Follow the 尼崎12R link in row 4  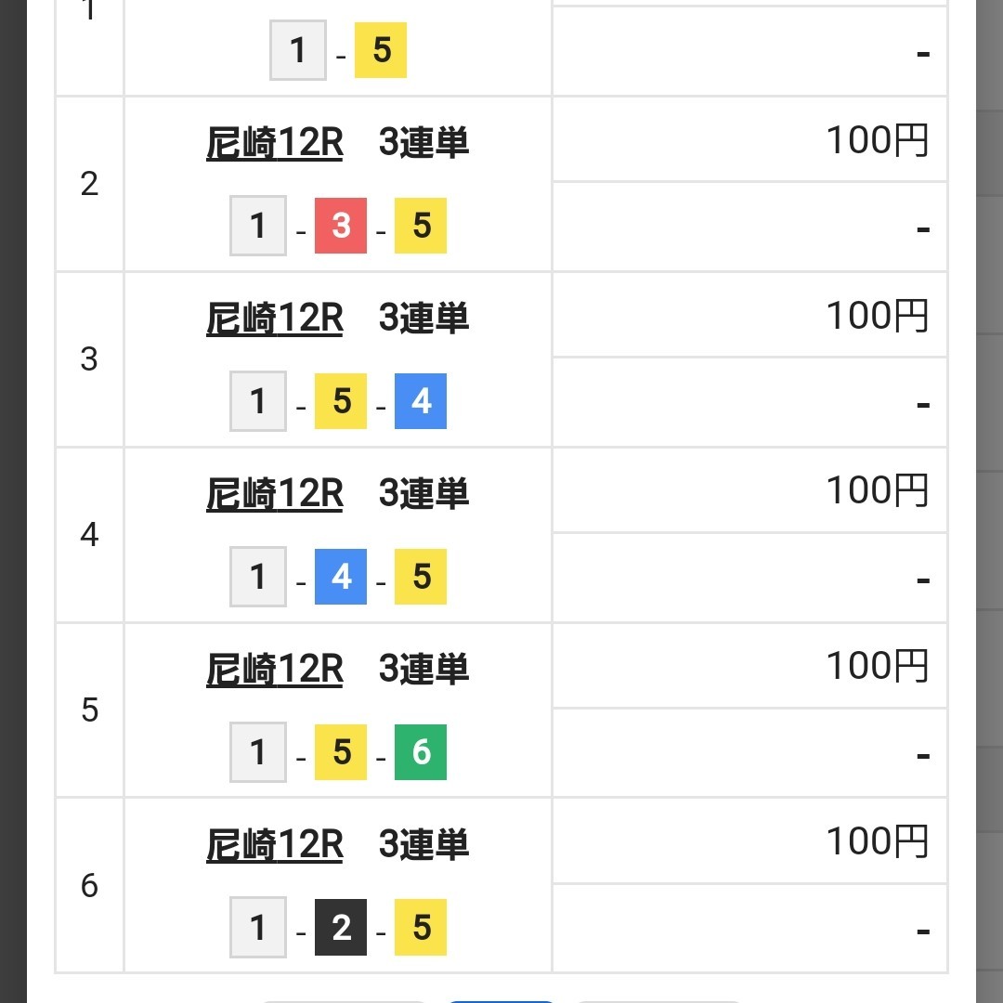[x=274, y=494]
